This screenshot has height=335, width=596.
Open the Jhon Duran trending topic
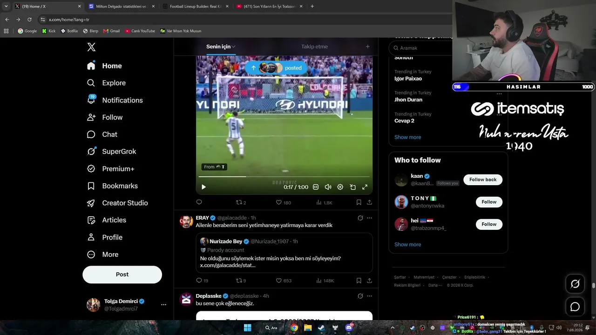pyautogui.click(x=408, y=100)
